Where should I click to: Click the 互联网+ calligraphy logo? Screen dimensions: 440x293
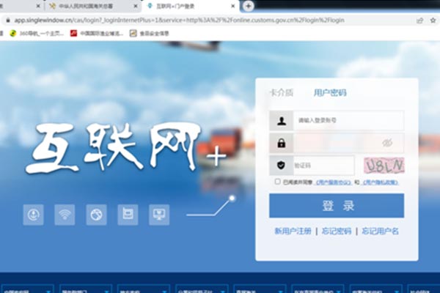point(125,147)
